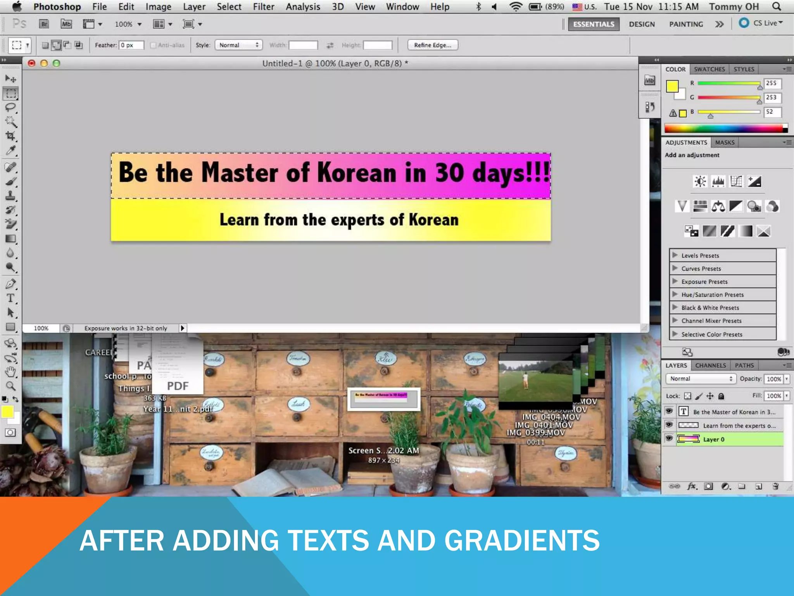The image size is (794, 596).
Task: Select the Lasso tool
Action: 10,107
